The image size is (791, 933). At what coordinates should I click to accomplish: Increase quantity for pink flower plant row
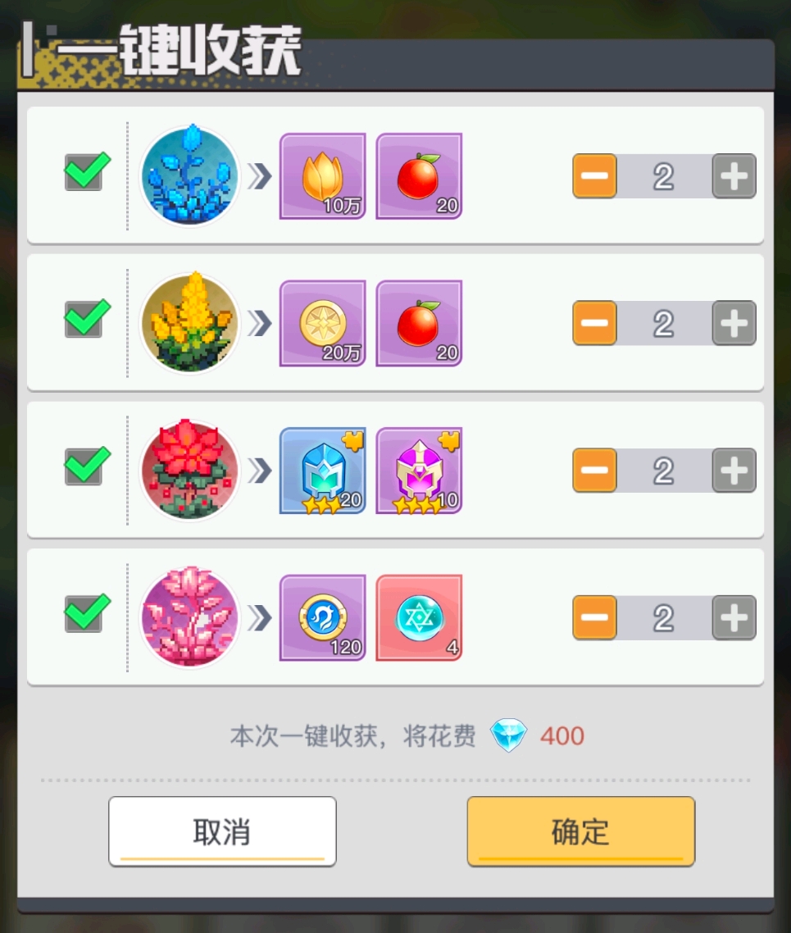[x=734, y=617]
